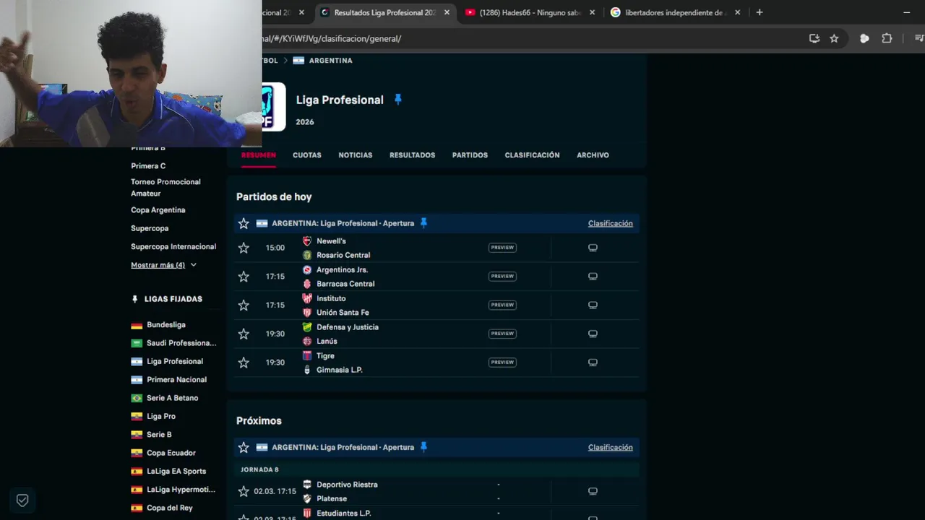Click the Defensa y Justicia team crest
This screenshot has height=520, width=925.
[x=307, y=327]
